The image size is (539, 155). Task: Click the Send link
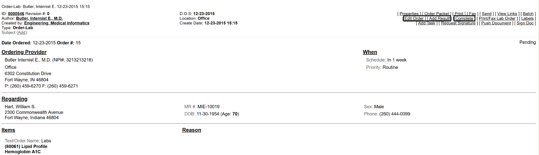pos(487,14)
